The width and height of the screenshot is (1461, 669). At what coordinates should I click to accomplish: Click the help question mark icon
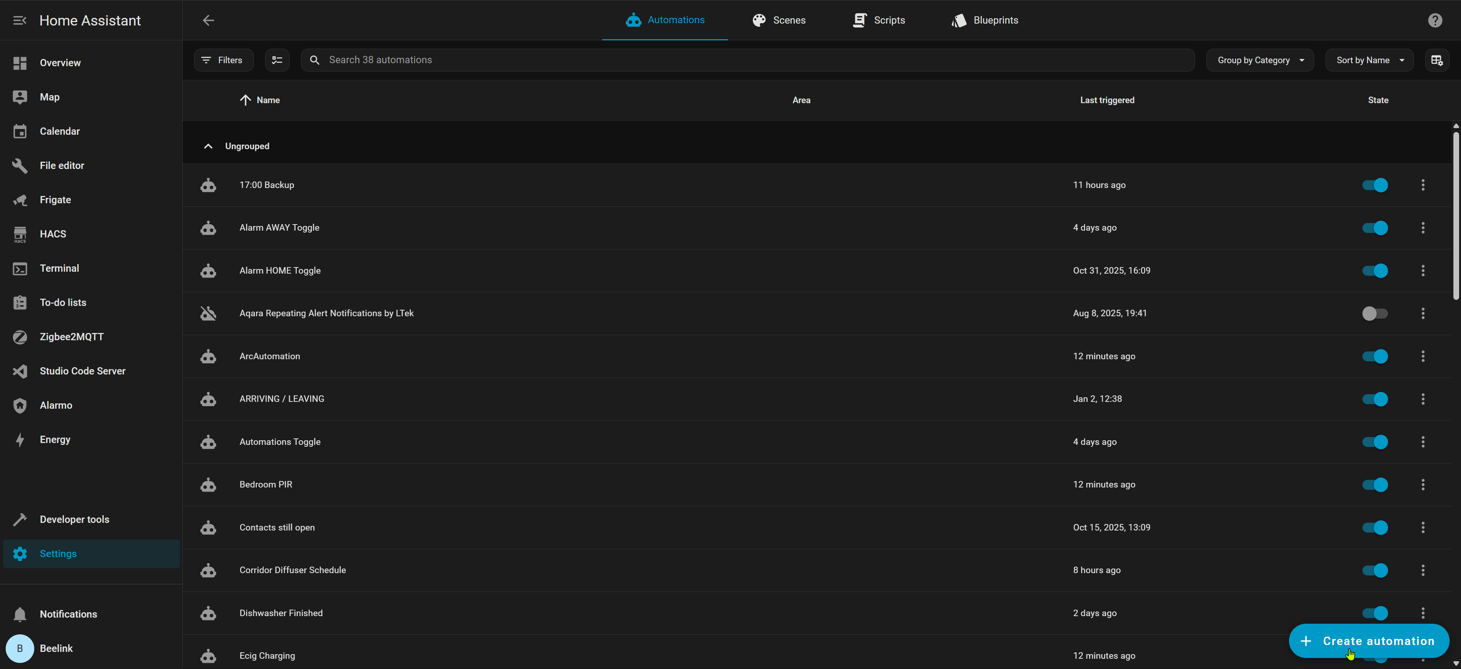pos(1434,21)
